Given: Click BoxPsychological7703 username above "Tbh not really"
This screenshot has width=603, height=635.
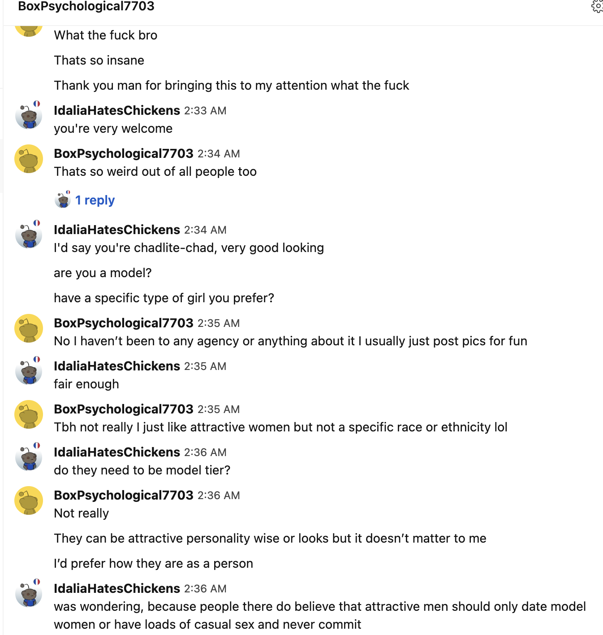Looking at the screenshot, I should [124, 409].
